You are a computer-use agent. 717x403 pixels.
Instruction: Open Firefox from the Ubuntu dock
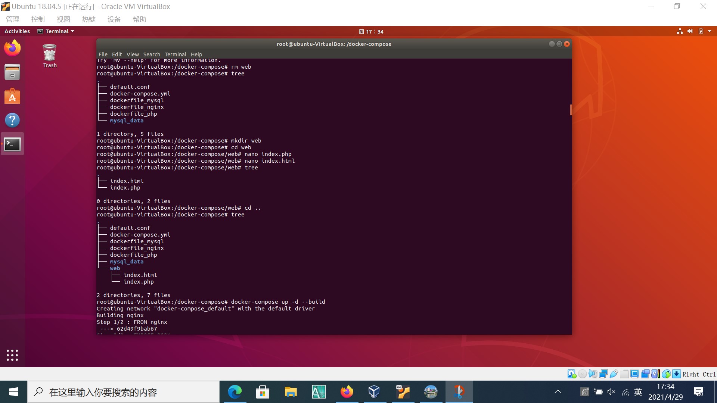[x=12, y=48]
